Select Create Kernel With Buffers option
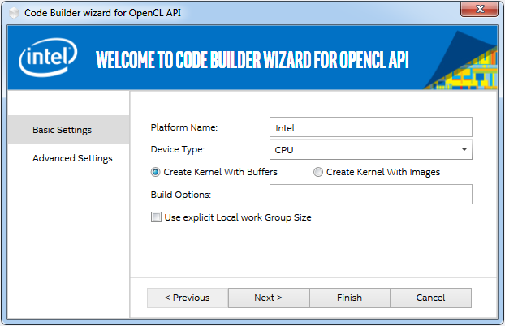Screen dimensions: 505x326 click(x=156, y=172)
